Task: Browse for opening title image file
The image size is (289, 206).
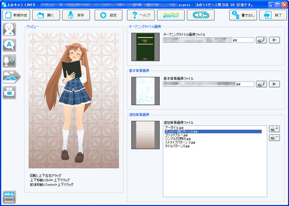Action: click(x=261, y=40)
